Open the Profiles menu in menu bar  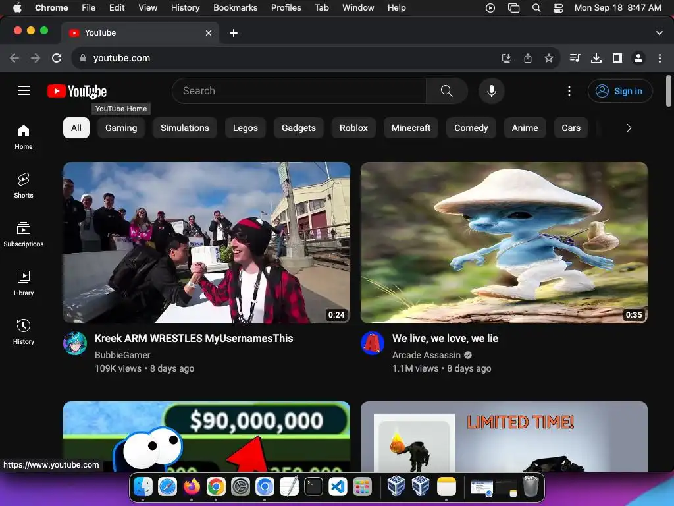coord(286,8)
